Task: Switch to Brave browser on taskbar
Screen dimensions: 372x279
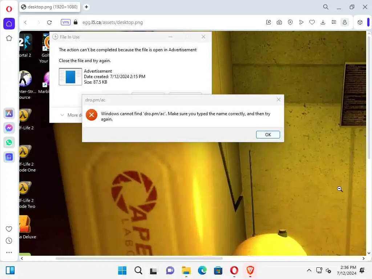Action: point(250,270)
